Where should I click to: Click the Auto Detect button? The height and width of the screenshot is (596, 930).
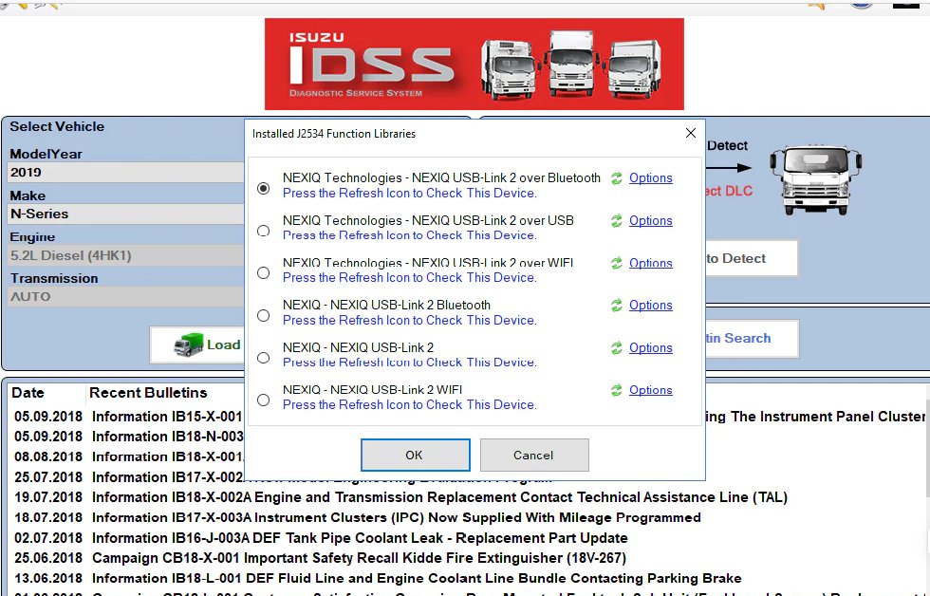(x=752, y=258)
